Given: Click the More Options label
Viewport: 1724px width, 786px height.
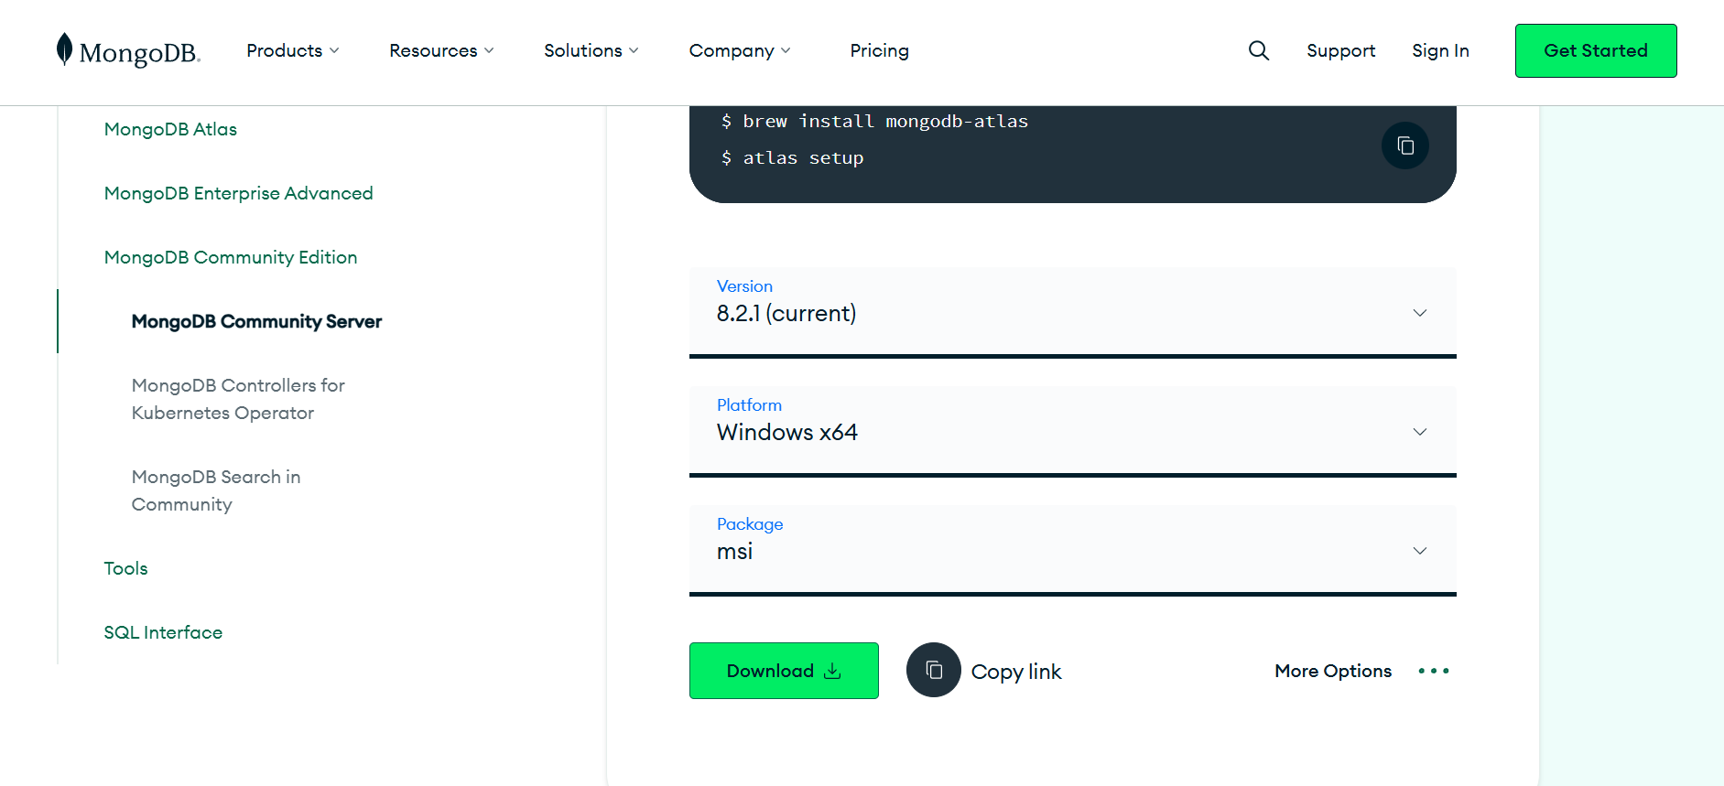Looking at the screenshot, I should pyautogui.click(x=1333, y=671).
